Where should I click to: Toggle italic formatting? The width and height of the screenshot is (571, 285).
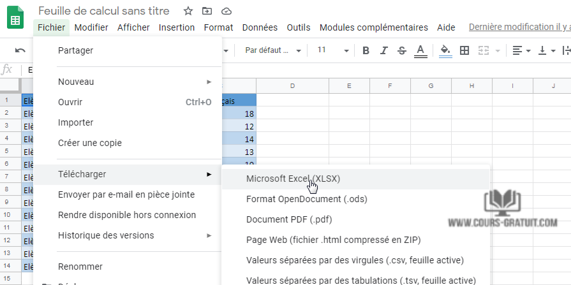point(383,50)
